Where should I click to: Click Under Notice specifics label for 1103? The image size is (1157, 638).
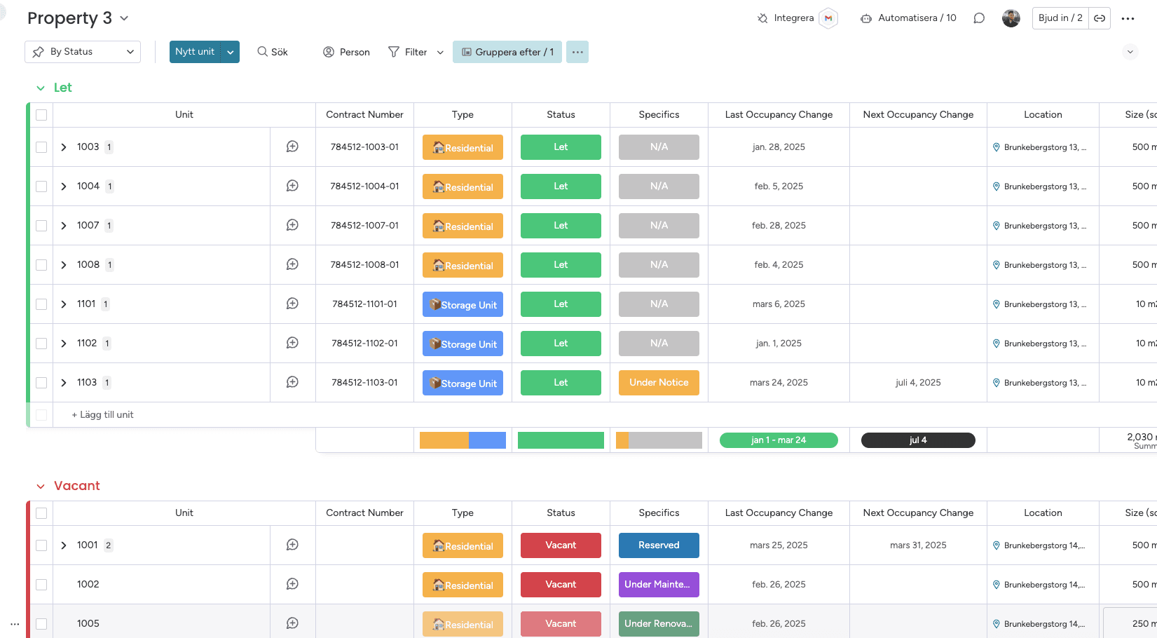tap(659, 383)
